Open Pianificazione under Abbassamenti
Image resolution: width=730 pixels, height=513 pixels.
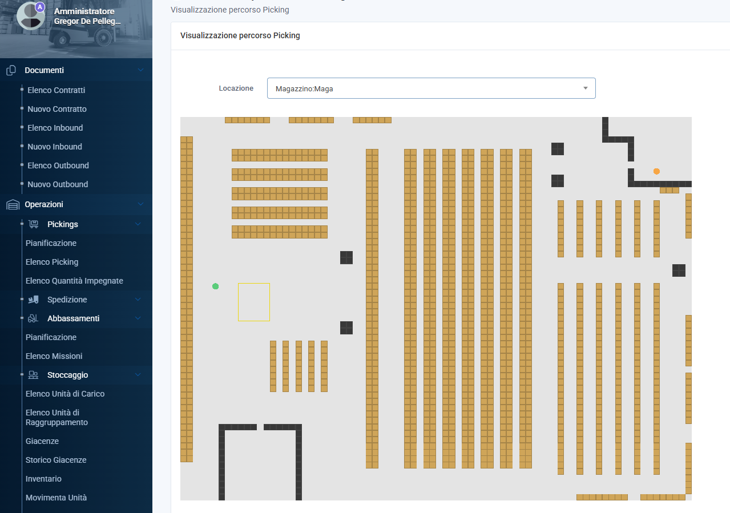(x=51, y=337)
